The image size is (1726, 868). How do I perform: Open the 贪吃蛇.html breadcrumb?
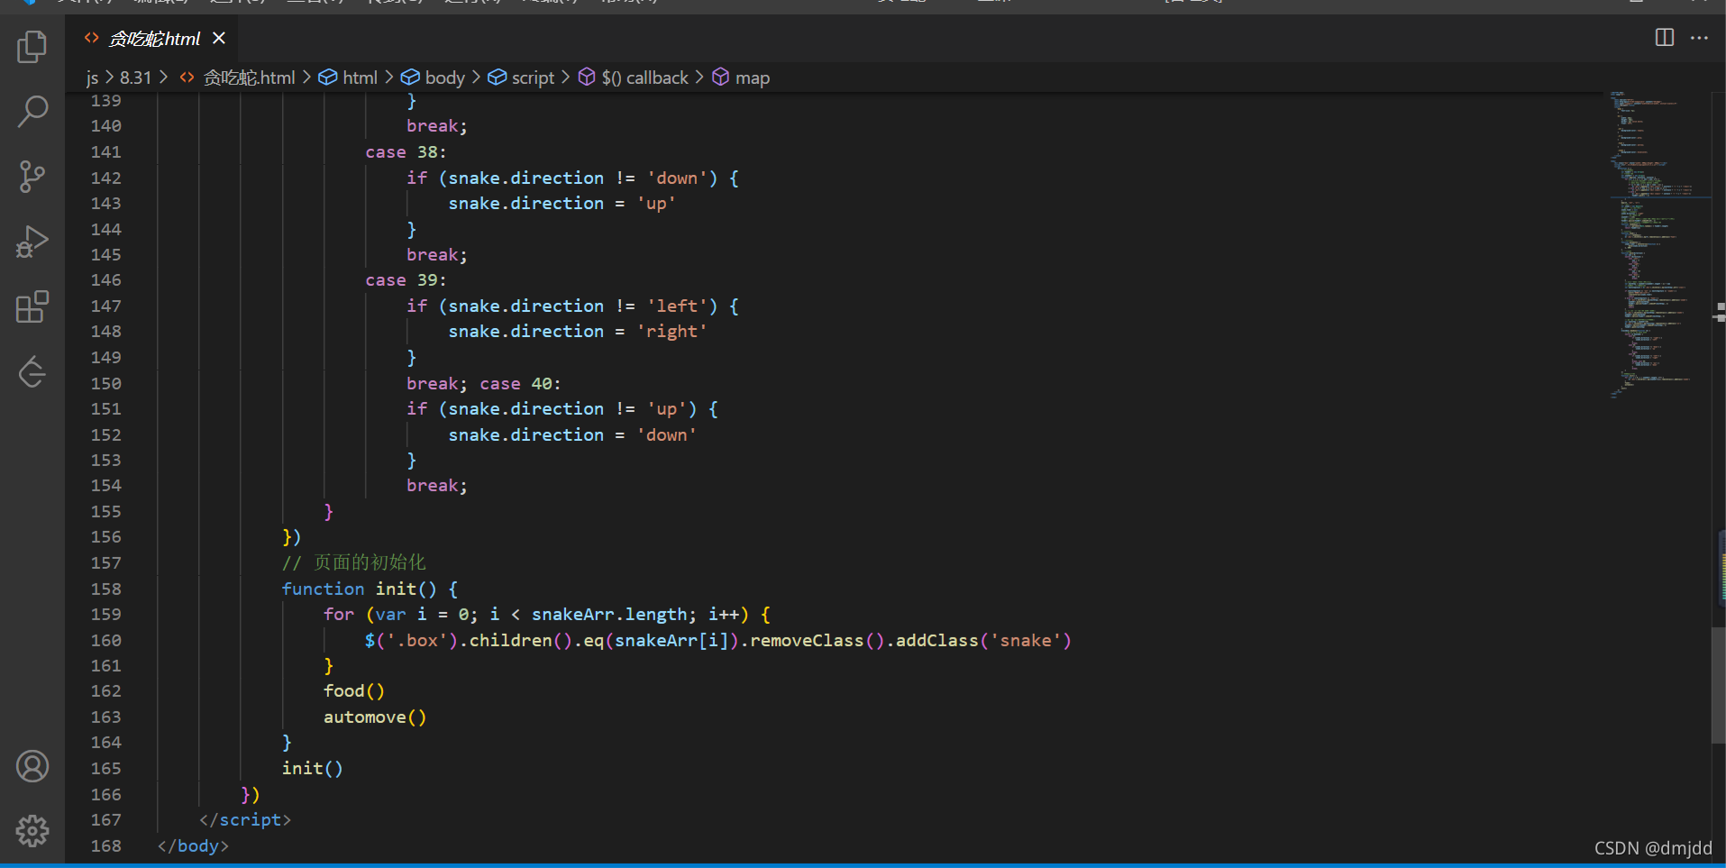coord(237,78)
